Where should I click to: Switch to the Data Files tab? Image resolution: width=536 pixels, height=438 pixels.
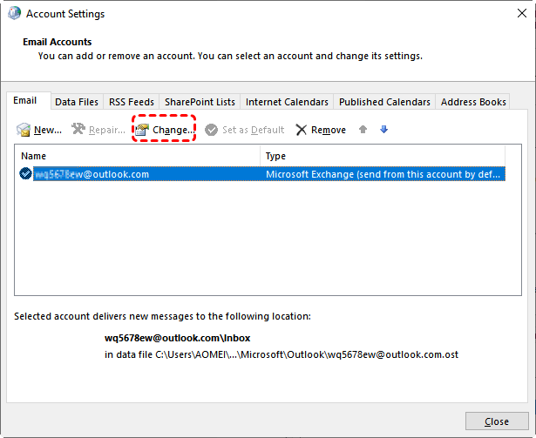pos(77,102)
